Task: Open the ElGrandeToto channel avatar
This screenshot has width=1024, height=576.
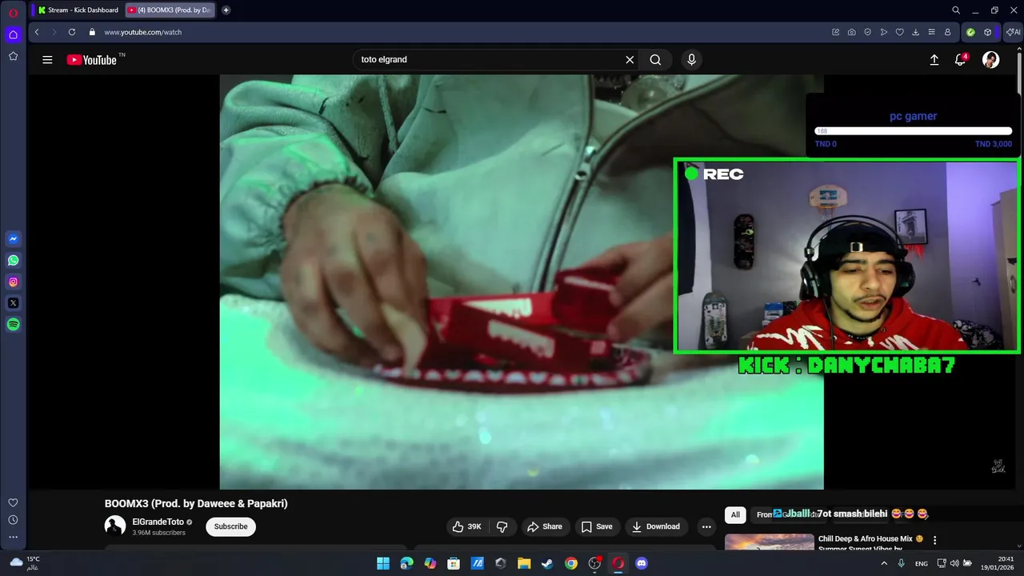Action: (x=115, y=526)
